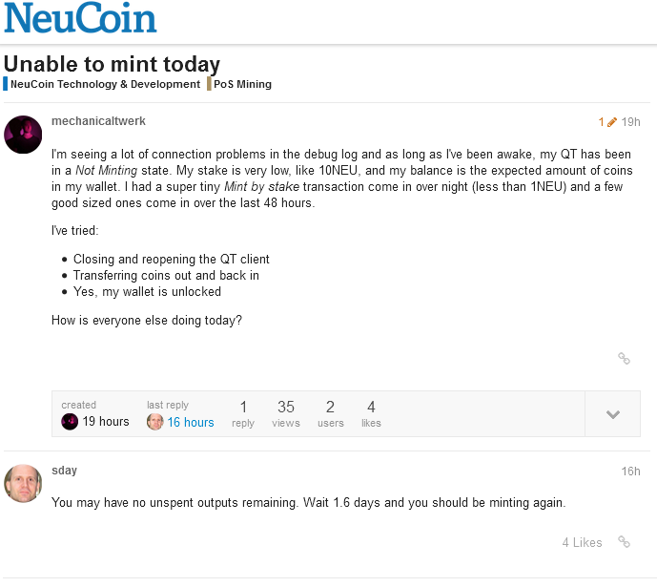The height and width of the screenshot is (587, 657).
Task: Click the 2 users count in summary
Action: 331,414
